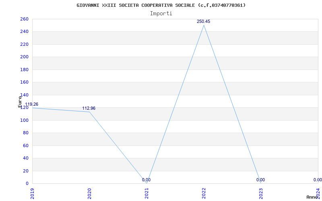Click the 20 y-axis tick label

click(26, 171)
